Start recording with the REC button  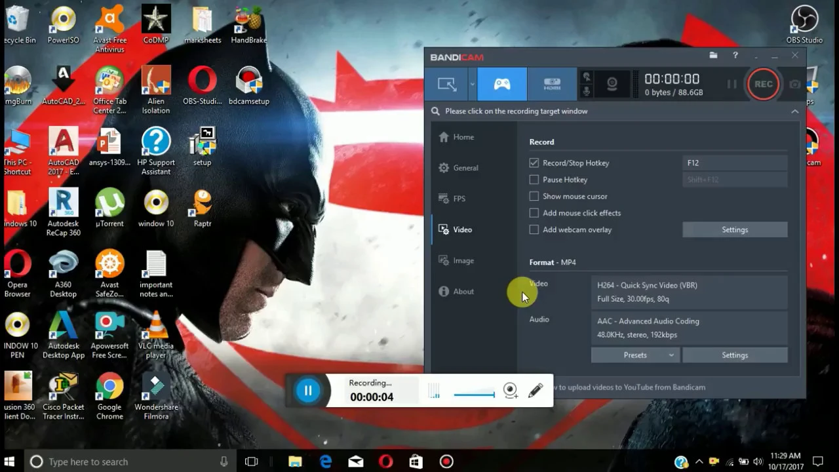764,84
